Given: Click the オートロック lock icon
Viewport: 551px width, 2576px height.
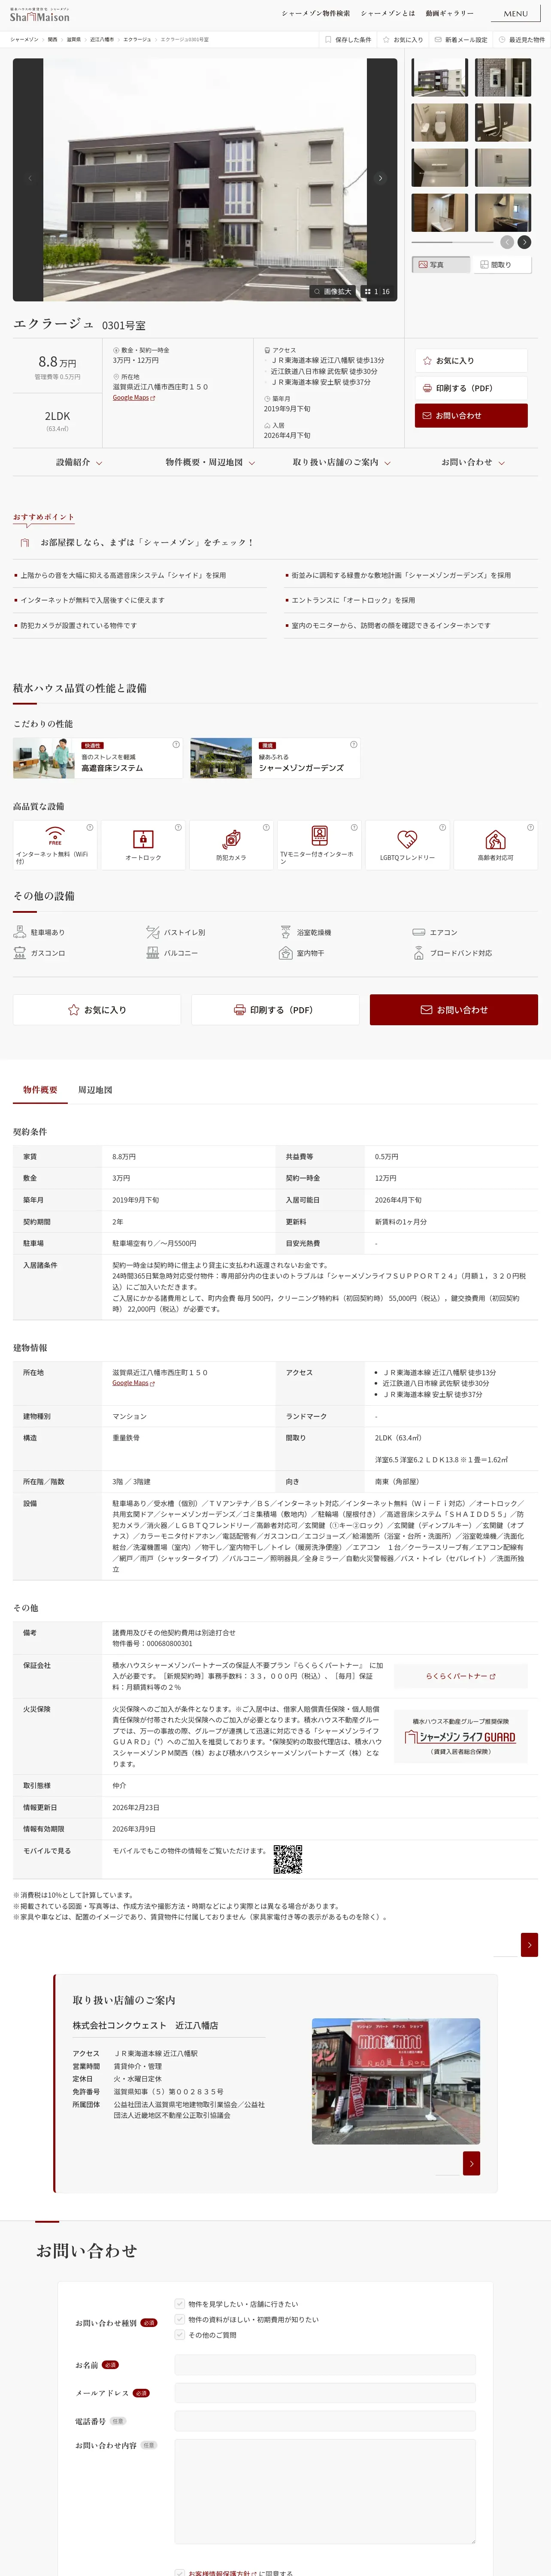Looking at the screenshot, I should pos(143,838).
